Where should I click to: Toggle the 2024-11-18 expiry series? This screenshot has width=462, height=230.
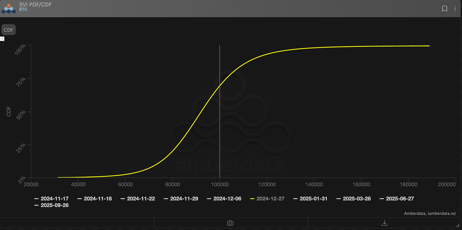[x=95, y=199]
